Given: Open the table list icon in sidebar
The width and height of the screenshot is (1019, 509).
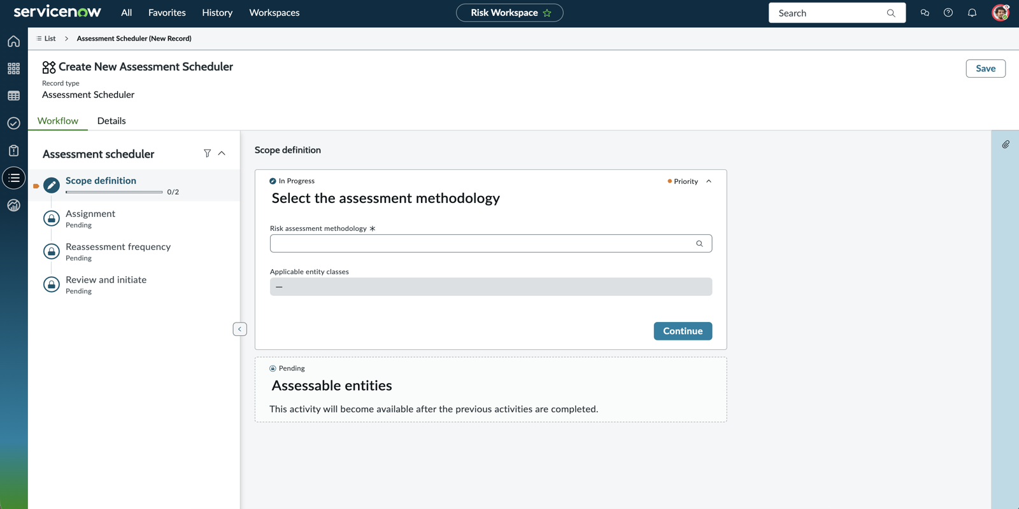Looking at the screenshot, I should (x=13, y=96).
